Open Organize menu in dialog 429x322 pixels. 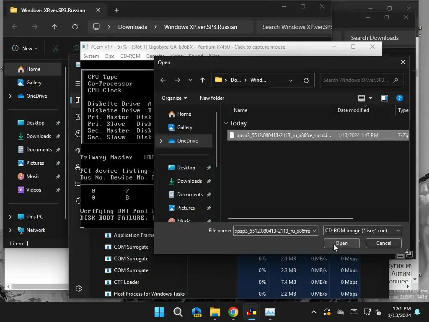174,98
